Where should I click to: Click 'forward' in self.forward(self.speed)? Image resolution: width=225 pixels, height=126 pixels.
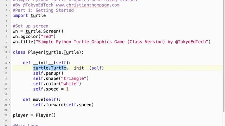(x=55, y=105)
